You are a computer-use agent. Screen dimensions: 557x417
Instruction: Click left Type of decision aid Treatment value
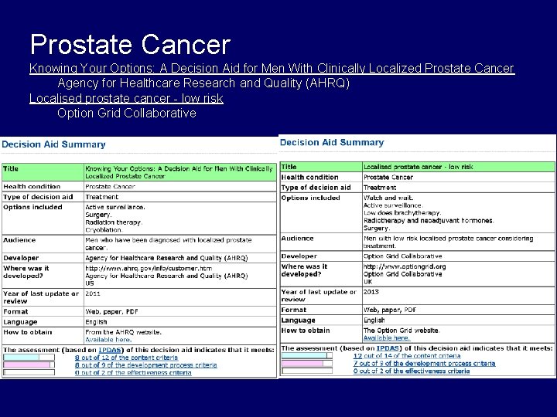click(101, 197)
